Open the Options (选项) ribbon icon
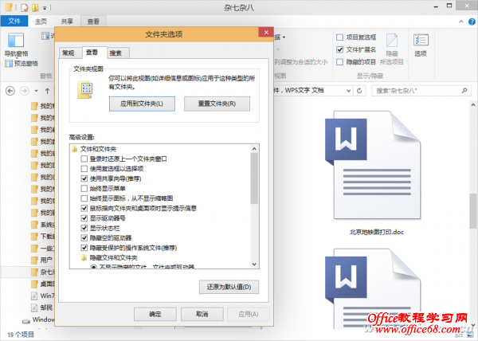Image resolution: width=478 pixels, height=341 pixels. 421,40
